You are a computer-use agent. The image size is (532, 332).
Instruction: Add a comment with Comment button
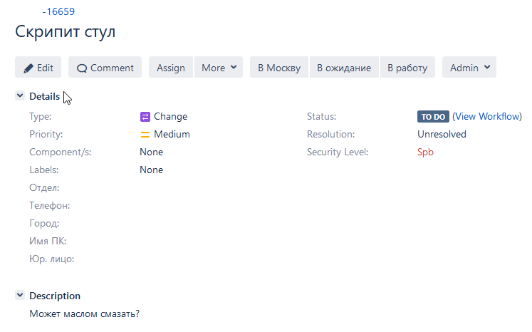(105, 67)
